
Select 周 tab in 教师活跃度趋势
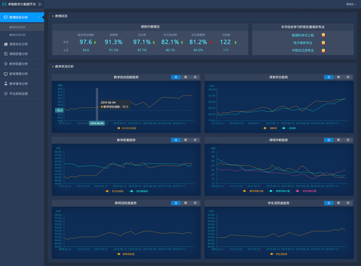point(185,203)
